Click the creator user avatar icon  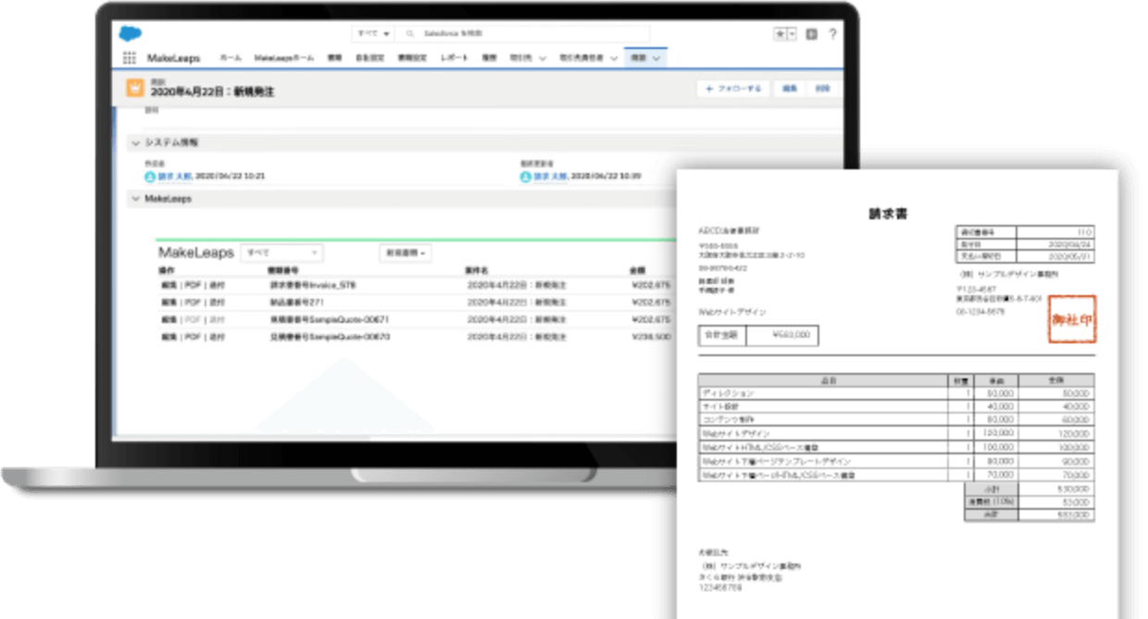[x=149, y=175]
